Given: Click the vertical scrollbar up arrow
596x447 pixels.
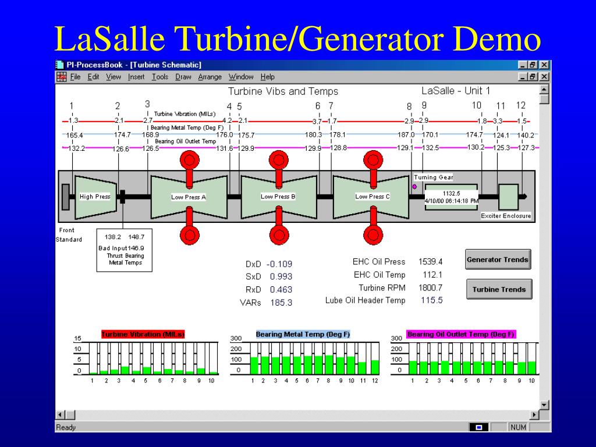Looking at the screenshot, I should coord(544,90).
